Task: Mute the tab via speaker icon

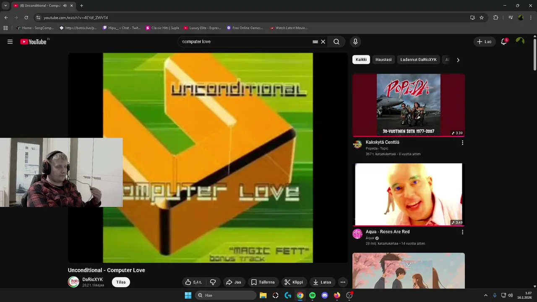Action: [x=65, y=5]
